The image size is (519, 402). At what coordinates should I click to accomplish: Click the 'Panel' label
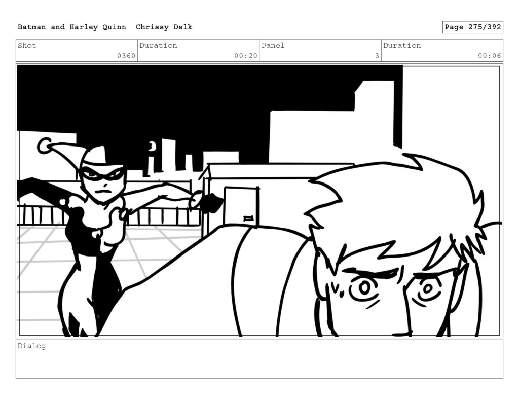pyautogui.click(x=273, y=45)
